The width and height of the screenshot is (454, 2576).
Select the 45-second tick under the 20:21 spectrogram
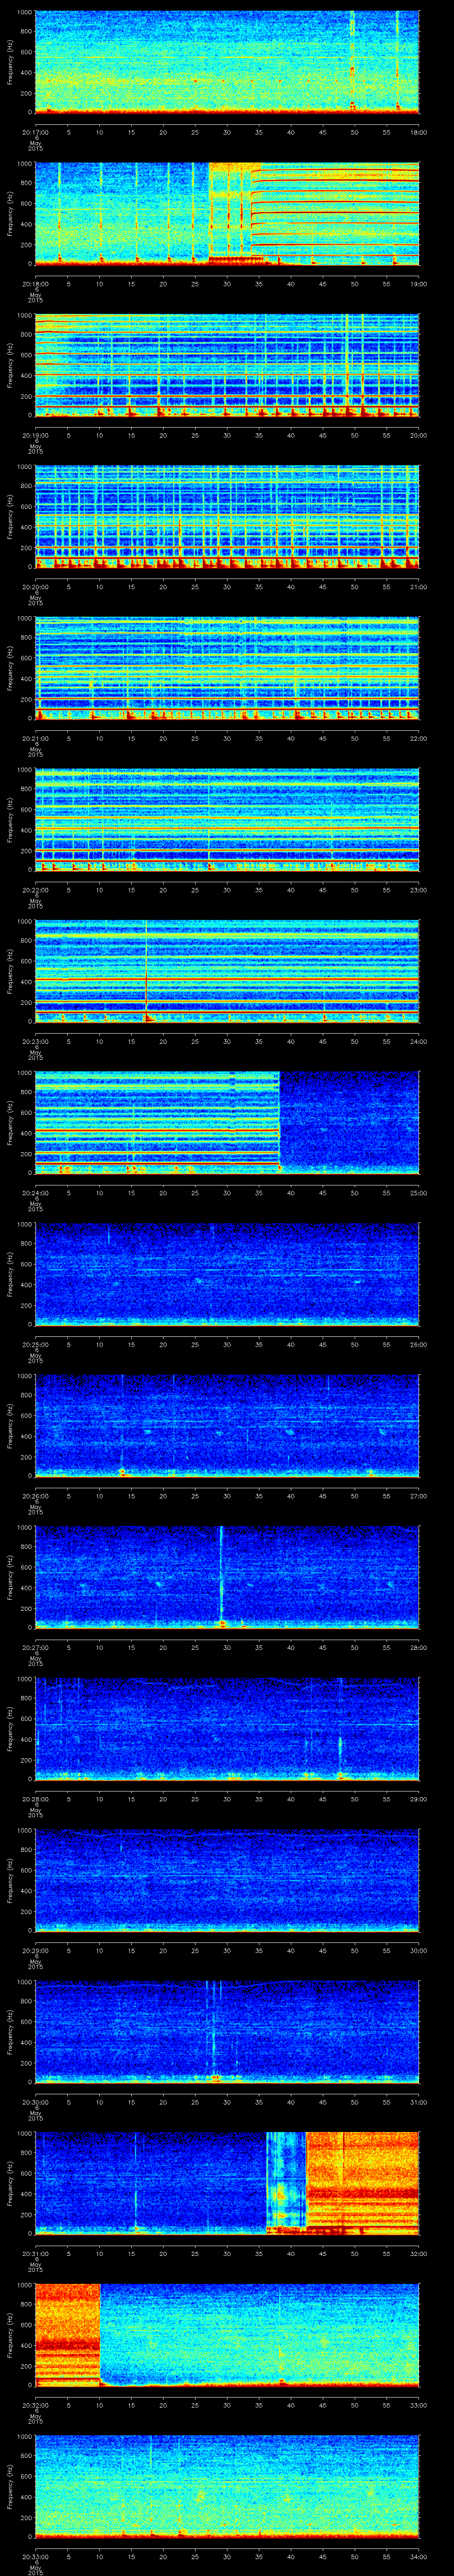point(322,738)
